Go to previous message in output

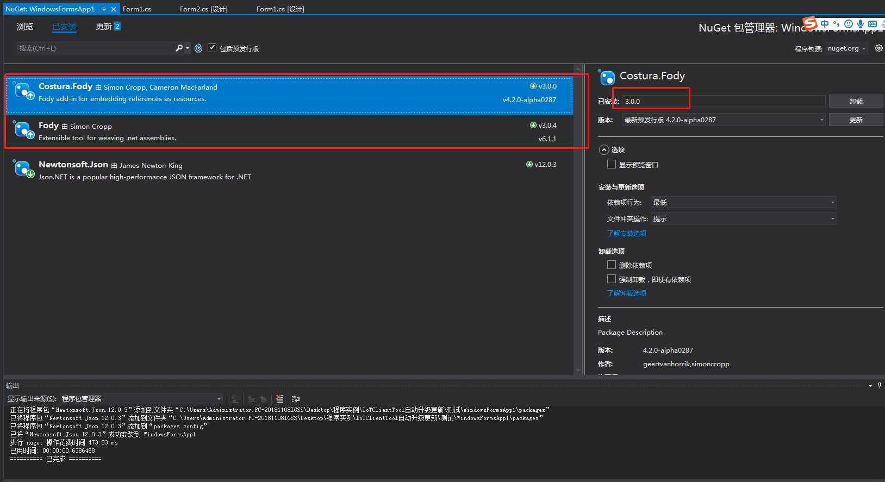(251, 399)
